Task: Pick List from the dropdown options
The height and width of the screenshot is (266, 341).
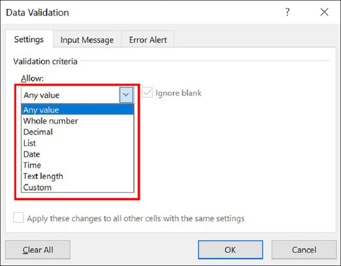Action: [x=30, y=143]
